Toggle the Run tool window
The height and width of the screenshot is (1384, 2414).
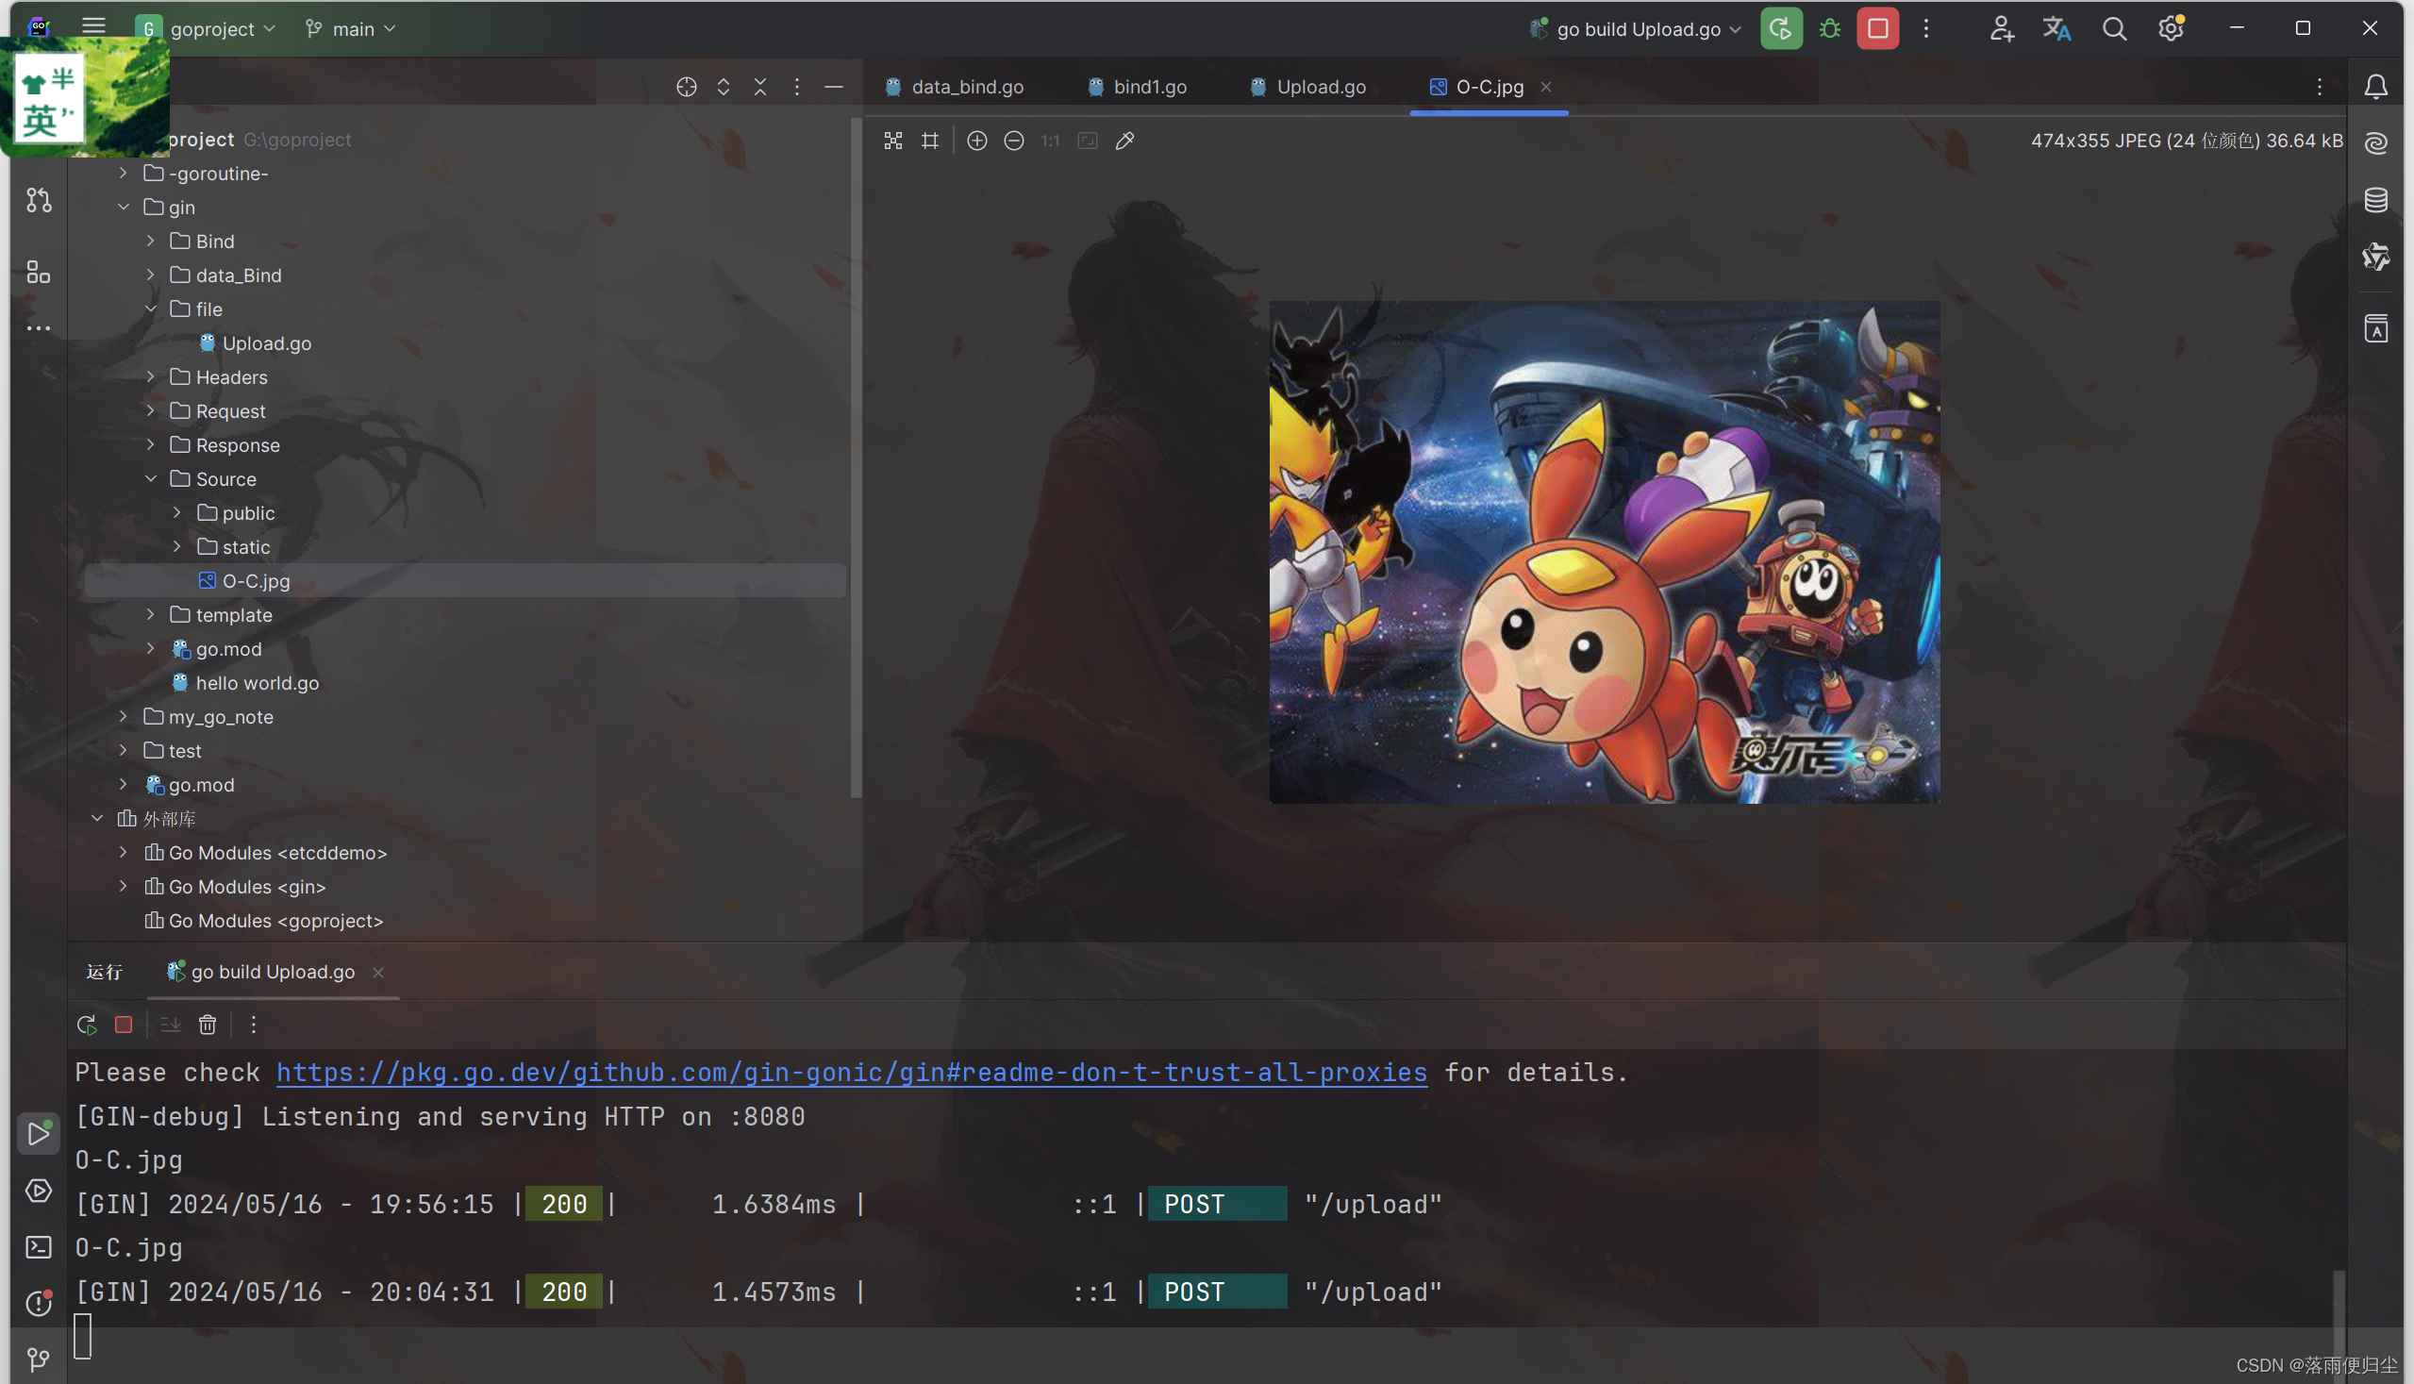(39, 1133)
